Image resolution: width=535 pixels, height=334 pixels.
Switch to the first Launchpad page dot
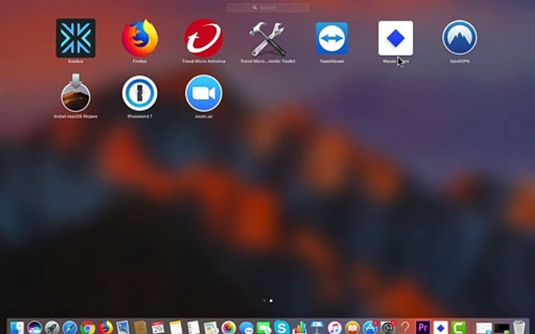point(264,301)
